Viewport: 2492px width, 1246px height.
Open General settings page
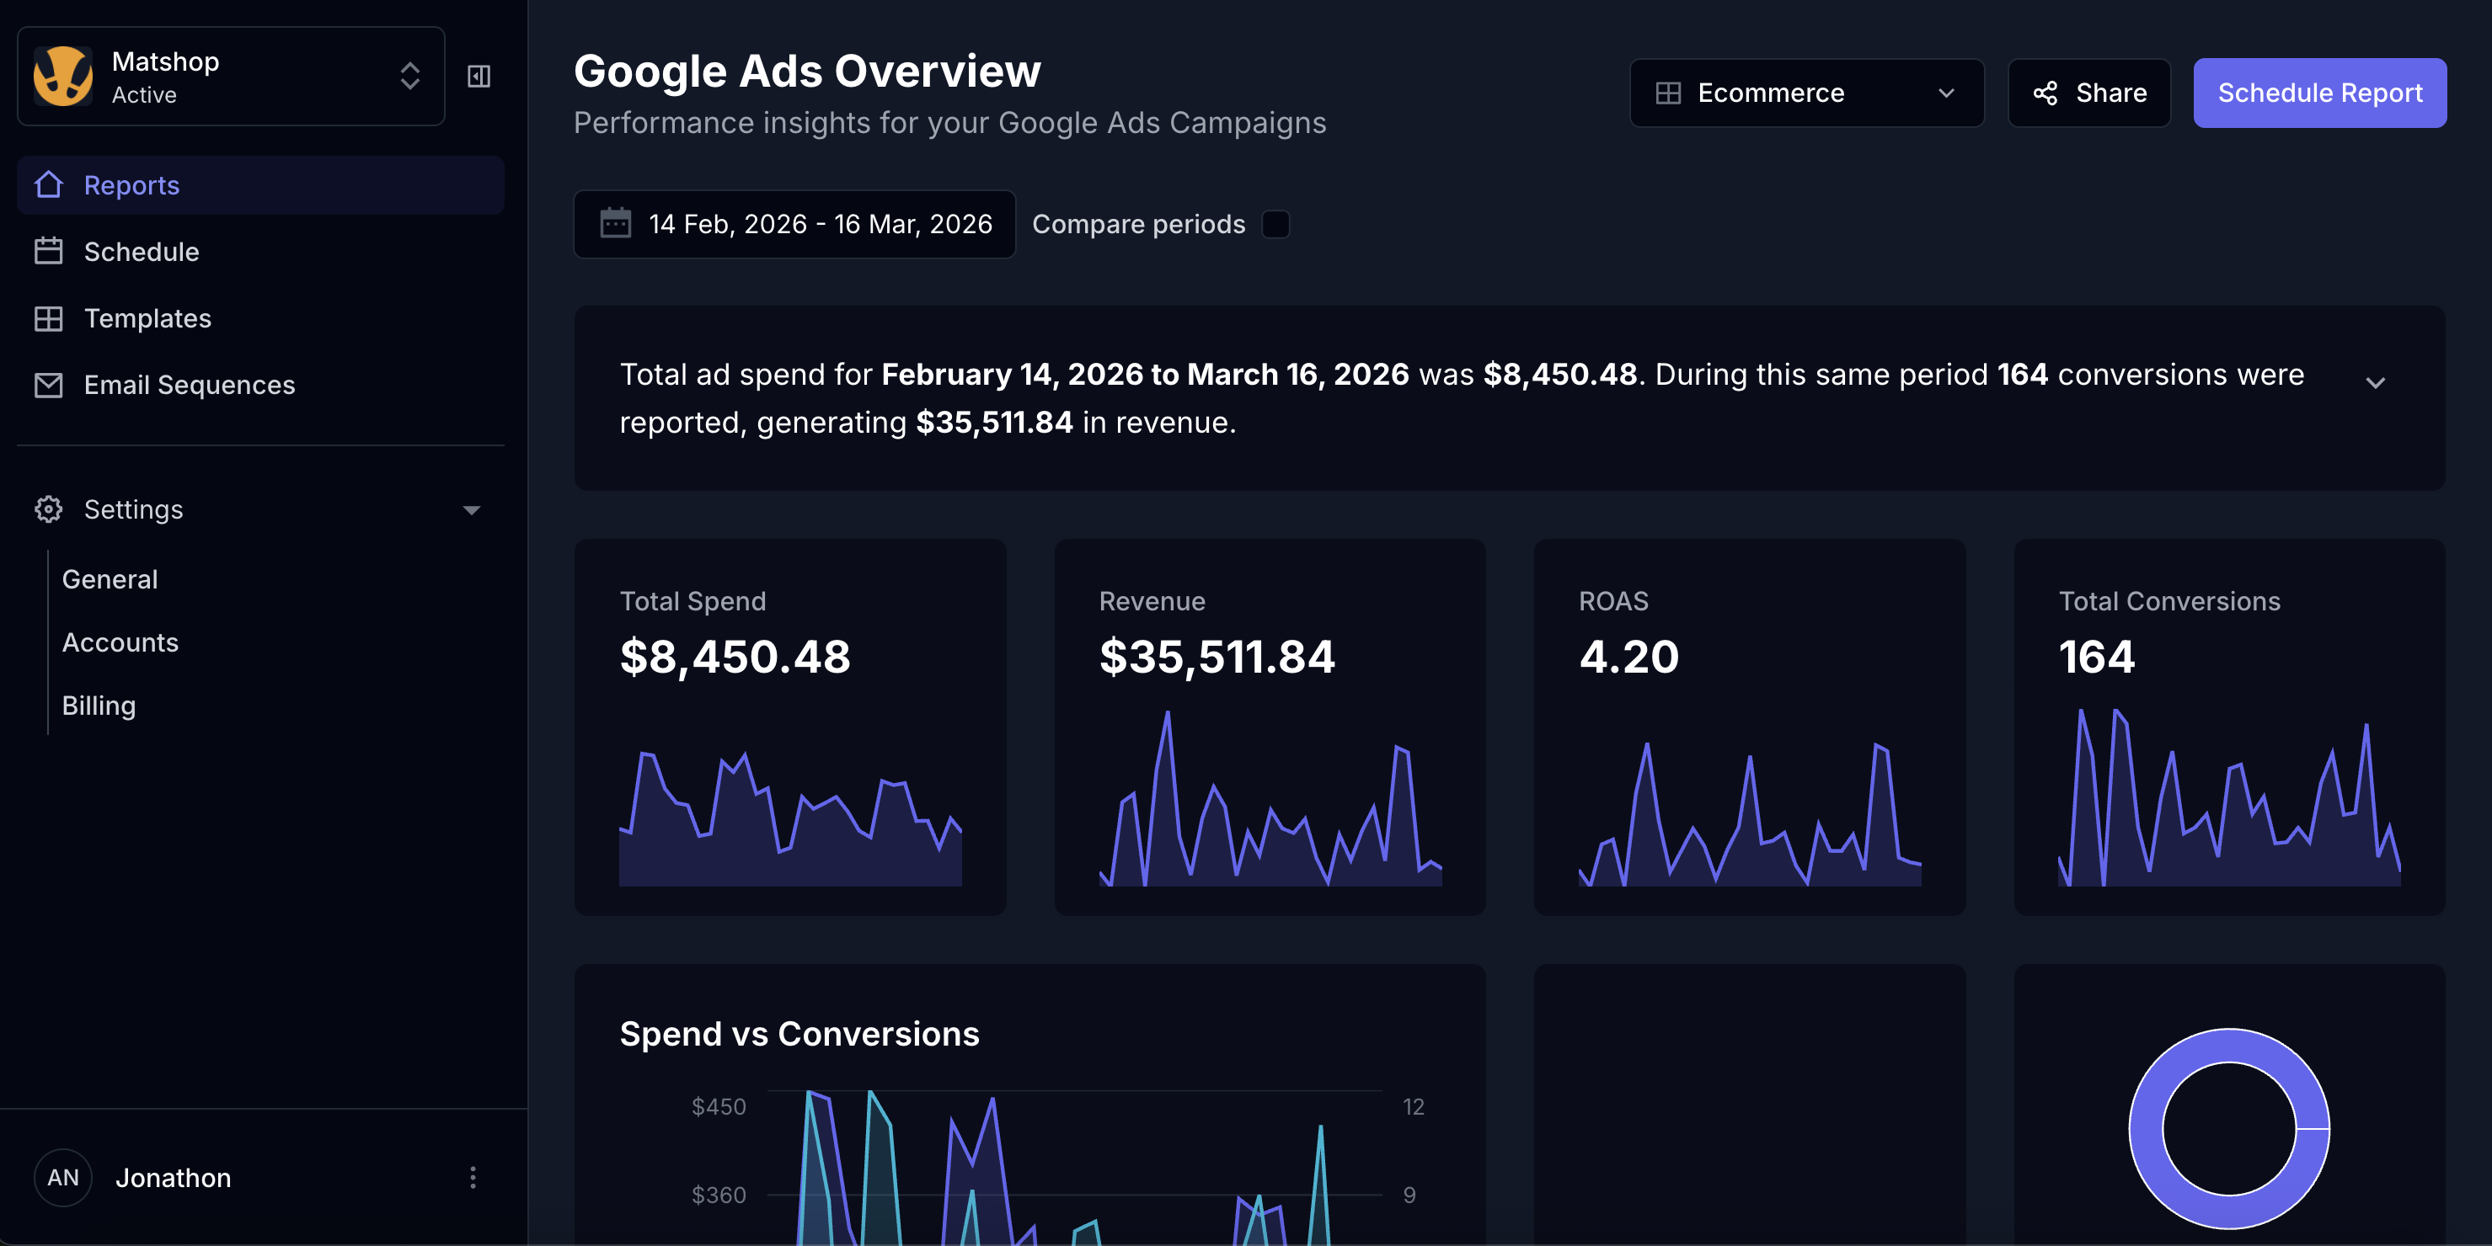110,579
